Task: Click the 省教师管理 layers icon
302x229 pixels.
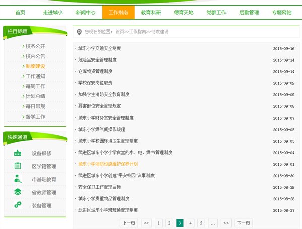Action: point(18,192)
